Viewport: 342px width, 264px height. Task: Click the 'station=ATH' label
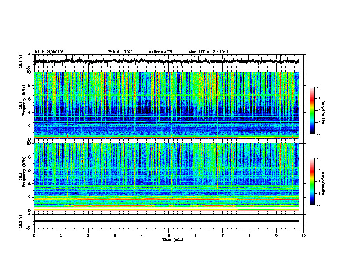coord(160,52)
